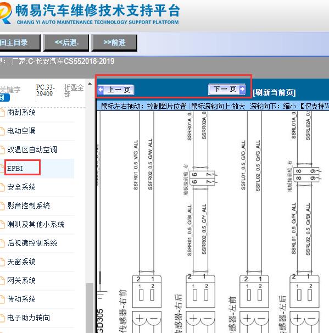
Task: Click wire label SSRR02_0.5_G/Y_ALL
Action: click(x=204, y=229)
